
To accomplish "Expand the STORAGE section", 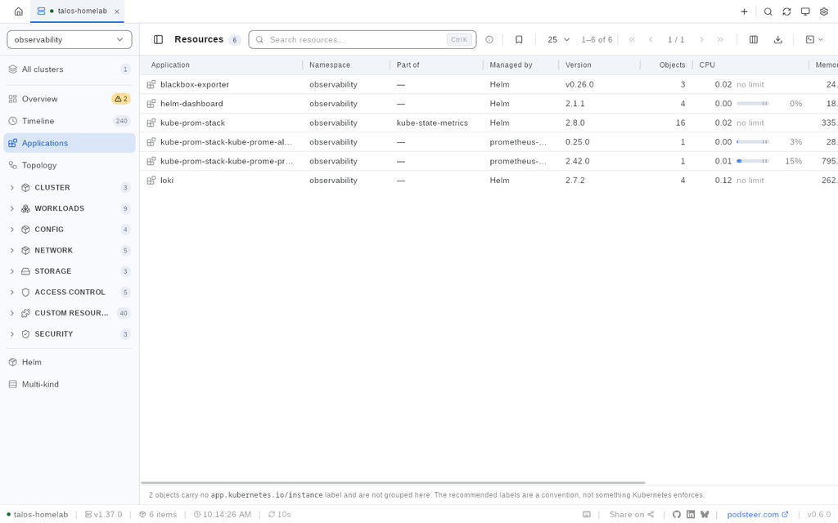I will click(70, 271).
